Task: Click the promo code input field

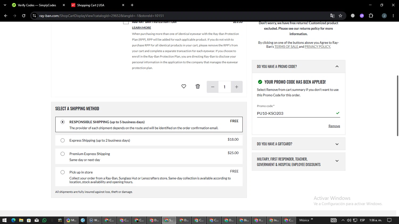Action: (298, 113)
